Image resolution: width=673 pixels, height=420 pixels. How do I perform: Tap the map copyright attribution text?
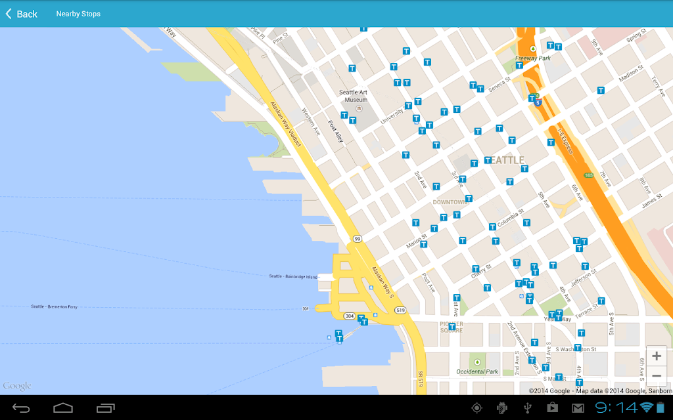600,391
